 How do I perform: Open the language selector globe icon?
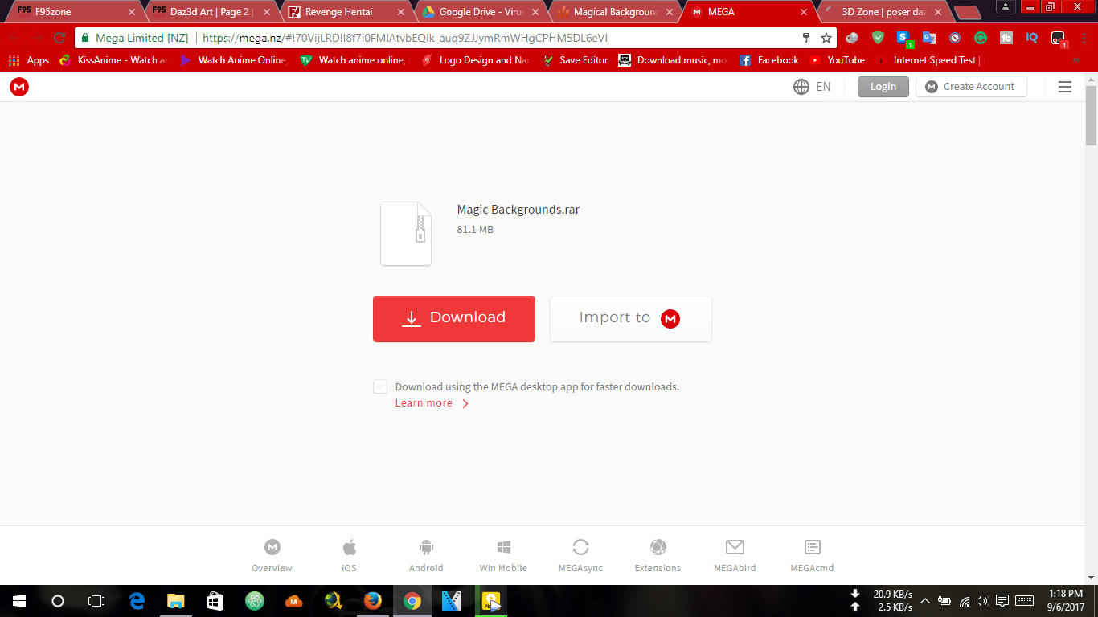point(801,87)
